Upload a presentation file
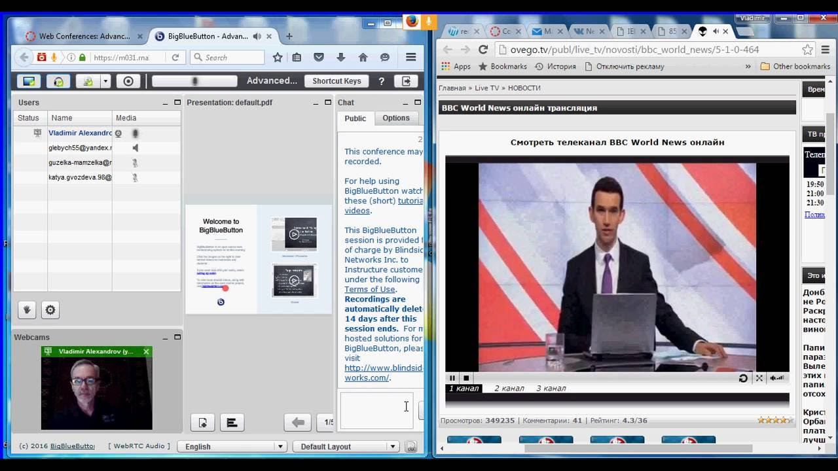 pos(203,423)
